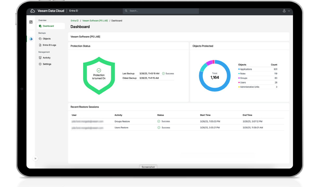Open the user account profile icon
The height and width of the screenshot is (187, 333).
(284, 11)
